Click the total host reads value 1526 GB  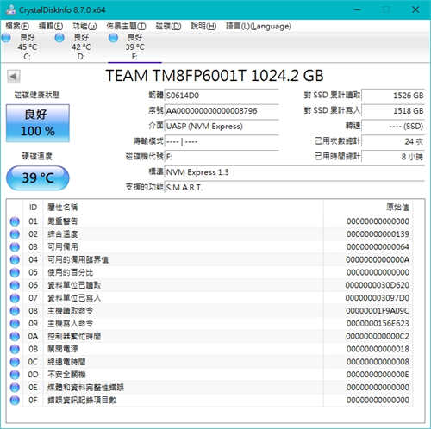(x=393, y=96)
